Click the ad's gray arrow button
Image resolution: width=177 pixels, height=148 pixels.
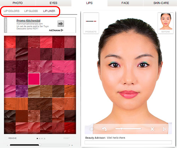point(61,24)
